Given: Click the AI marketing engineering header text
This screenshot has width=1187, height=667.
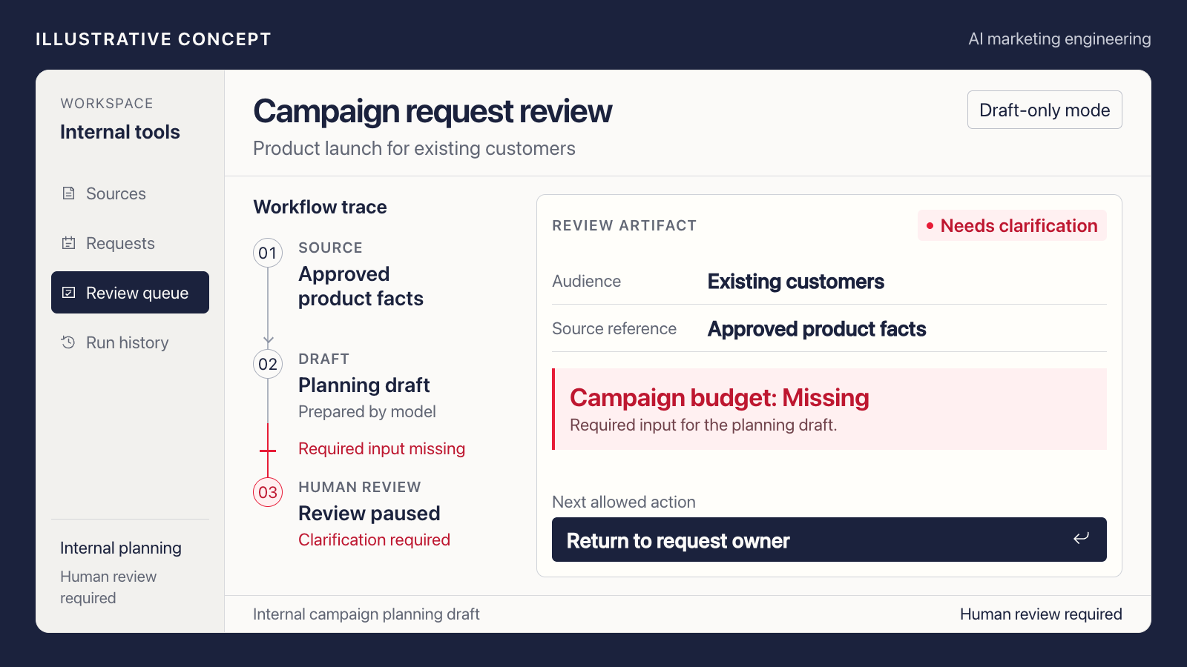Looking at the screenshot, I should (x=1059, y=39).
